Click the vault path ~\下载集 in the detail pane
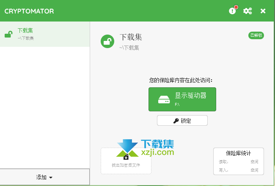The width and height of the screenshot is (275, 186). tap(129, 48)
